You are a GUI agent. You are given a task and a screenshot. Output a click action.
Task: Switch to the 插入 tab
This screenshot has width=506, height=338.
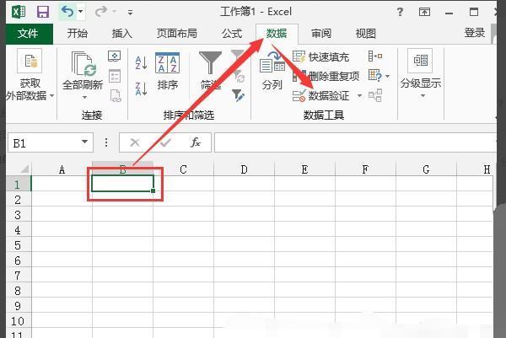coord(121,33)
